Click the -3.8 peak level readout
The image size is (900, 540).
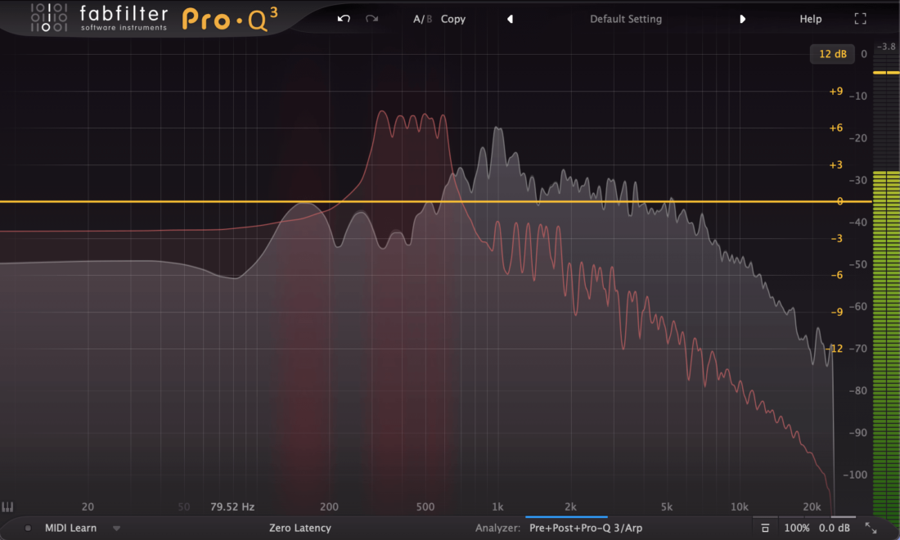tap(886, 47)
